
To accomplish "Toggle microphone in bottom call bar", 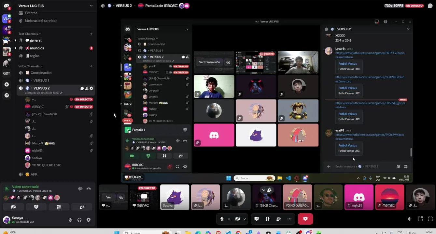I will (x=222, y=219).
